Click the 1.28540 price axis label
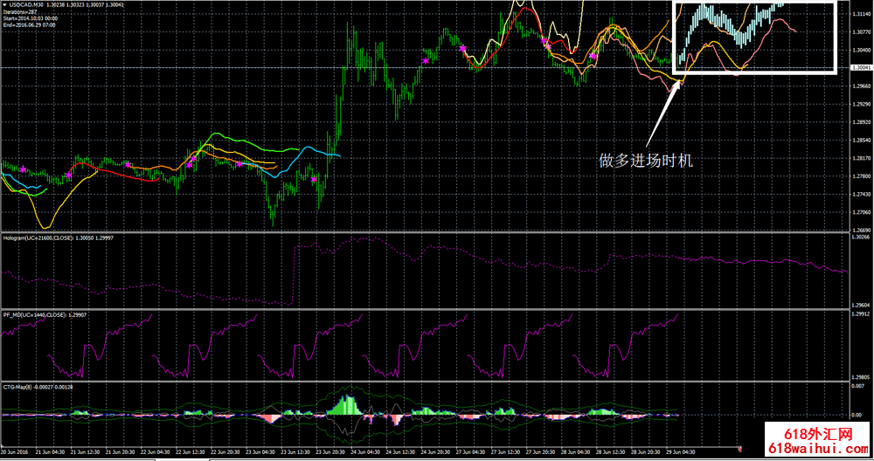This screenshot has width=874, height=461. pos(861,140)
